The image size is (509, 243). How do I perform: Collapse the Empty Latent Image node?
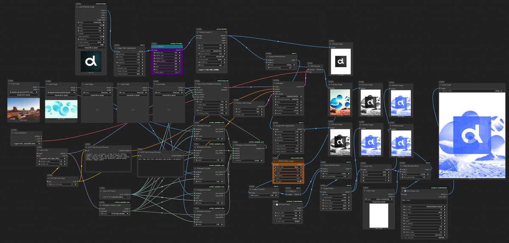coord(235,103)
